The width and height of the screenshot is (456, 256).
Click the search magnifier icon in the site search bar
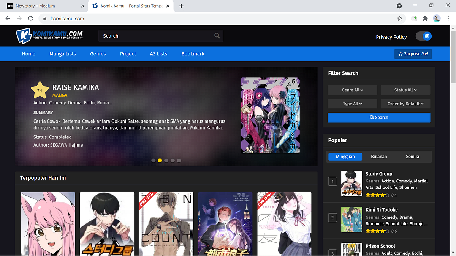tap(217, 35)
